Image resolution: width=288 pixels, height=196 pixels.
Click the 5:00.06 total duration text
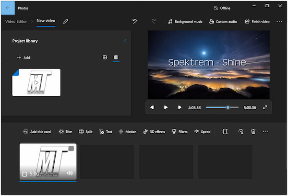pyautogui.click(x=250, y=108)
